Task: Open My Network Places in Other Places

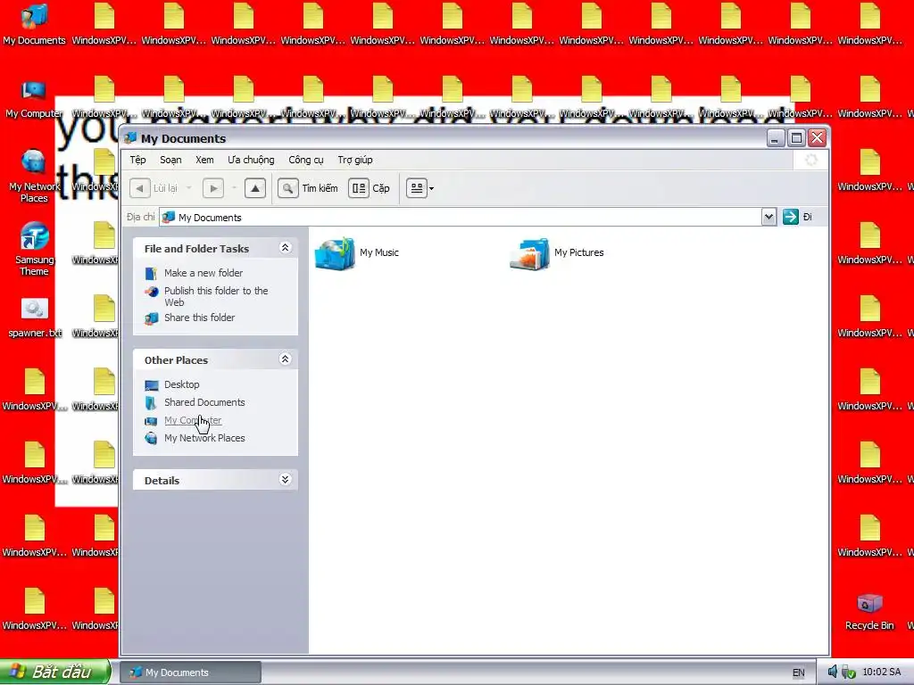Action: (204, 438)
